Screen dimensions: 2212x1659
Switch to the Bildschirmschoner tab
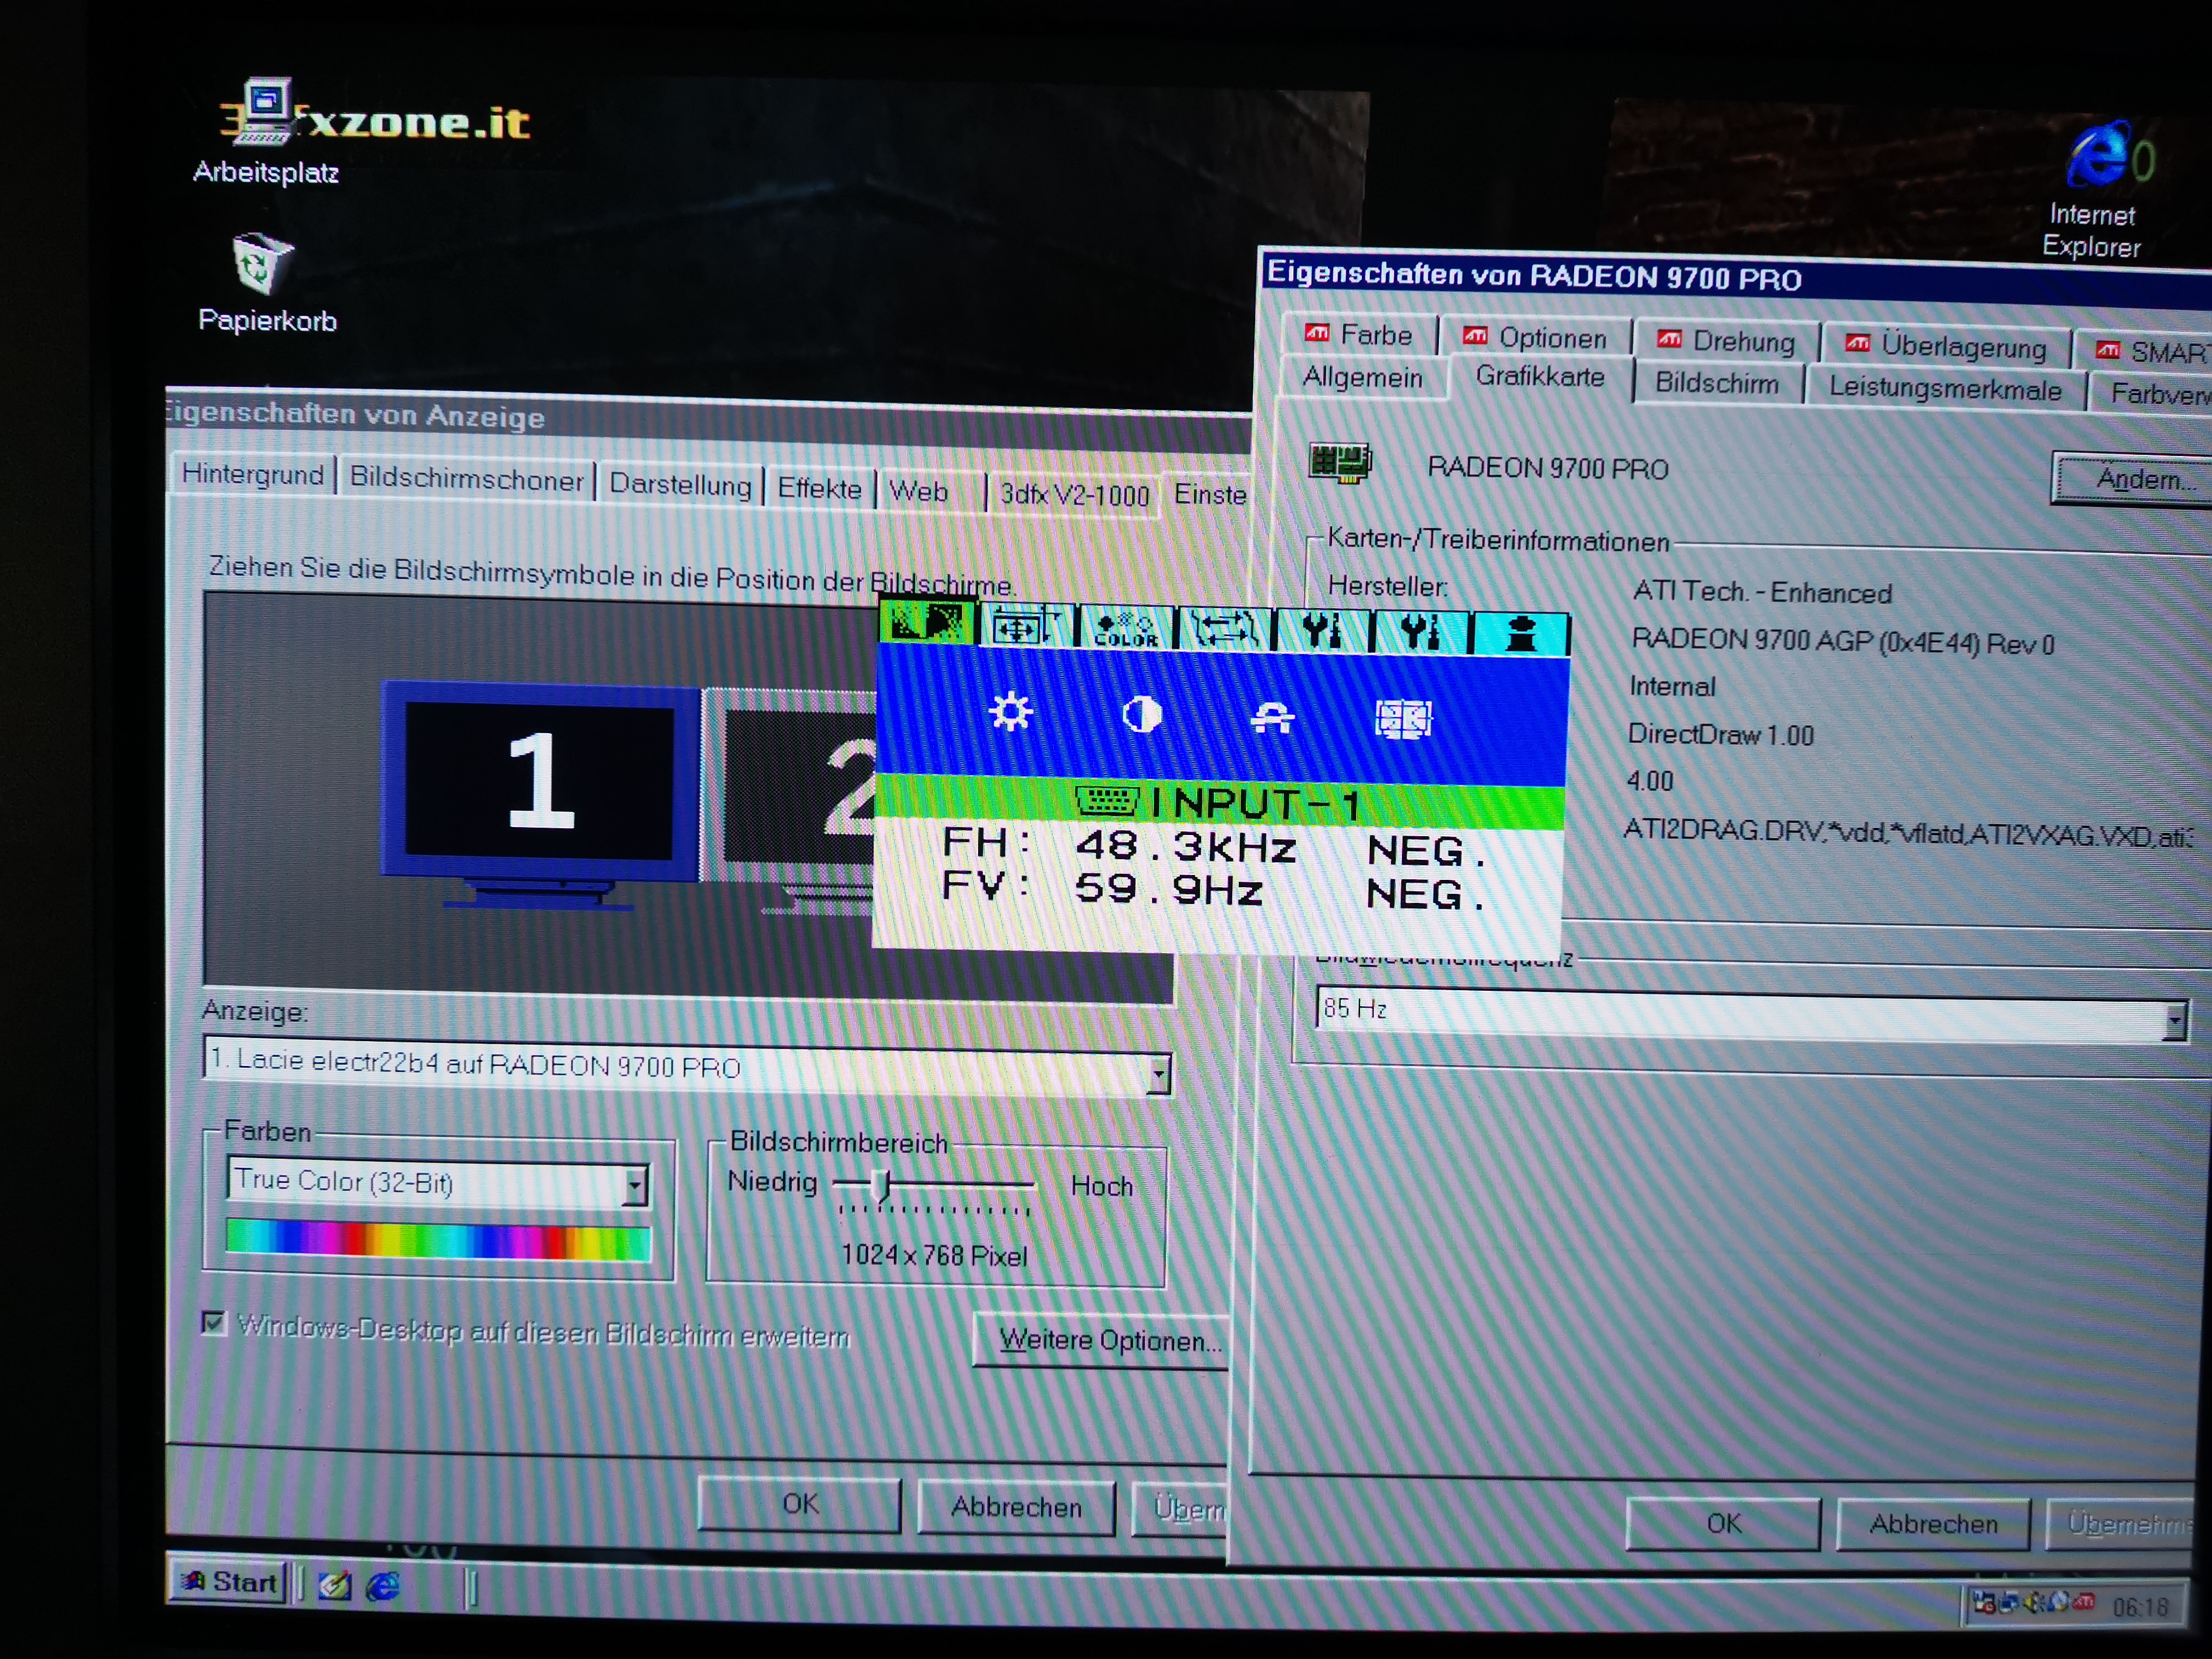[x=466, y=479]
